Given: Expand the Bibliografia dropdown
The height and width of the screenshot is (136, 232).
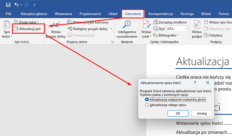Looking at the screenshot, I should click(166, 35).
